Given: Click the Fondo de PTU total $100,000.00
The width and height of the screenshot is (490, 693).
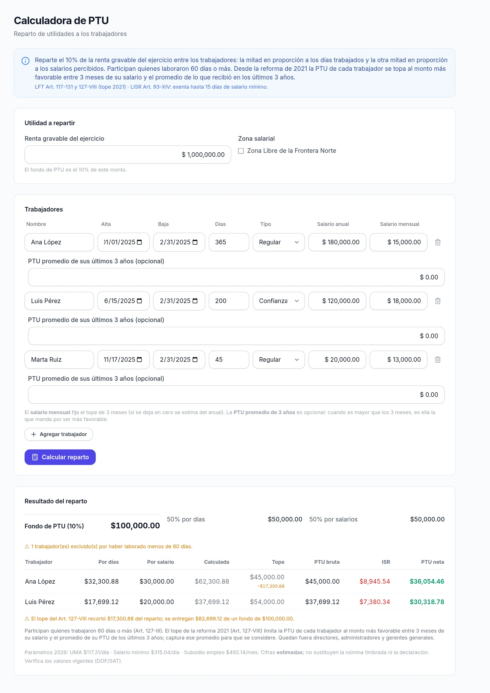Looking at the screenshot, I should coord(135,526).
